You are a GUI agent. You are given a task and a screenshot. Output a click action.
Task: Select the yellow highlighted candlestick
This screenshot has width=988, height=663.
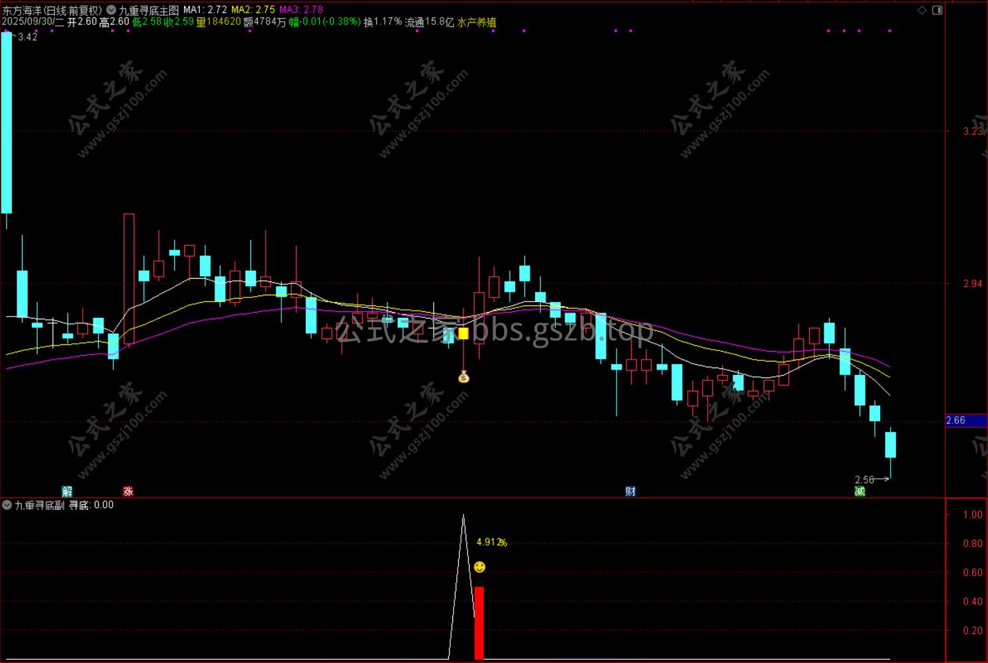tap(464, 333)
